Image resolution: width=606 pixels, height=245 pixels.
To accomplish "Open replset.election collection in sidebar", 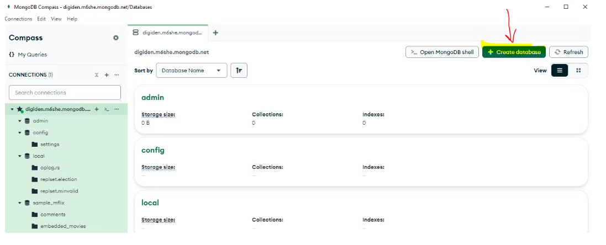I will point(59,179).
